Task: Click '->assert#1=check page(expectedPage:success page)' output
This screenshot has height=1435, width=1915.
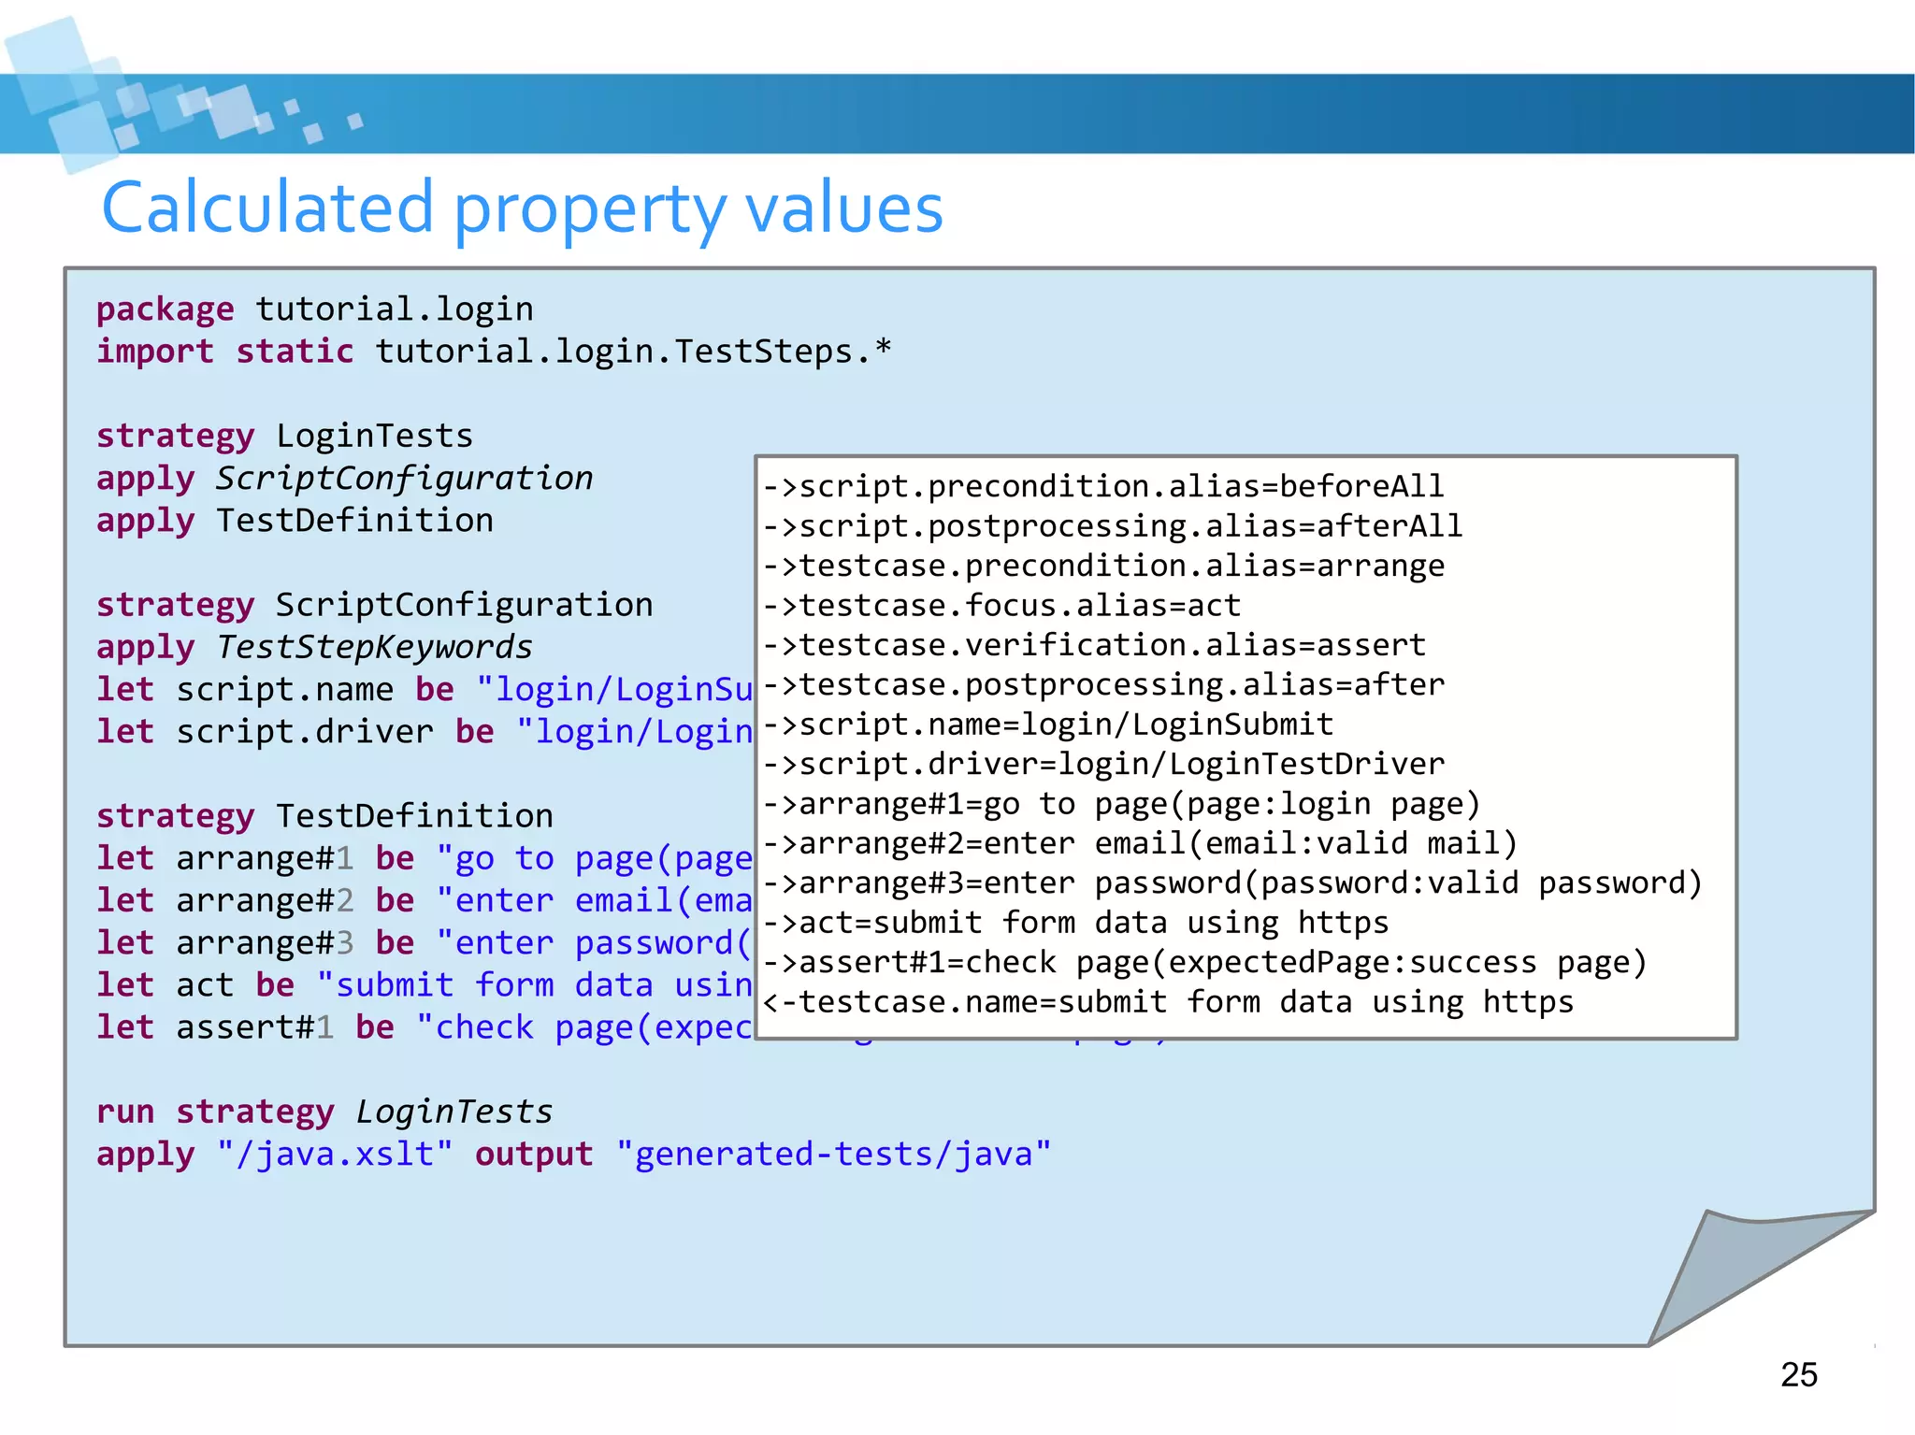Action: point(1205,963)
